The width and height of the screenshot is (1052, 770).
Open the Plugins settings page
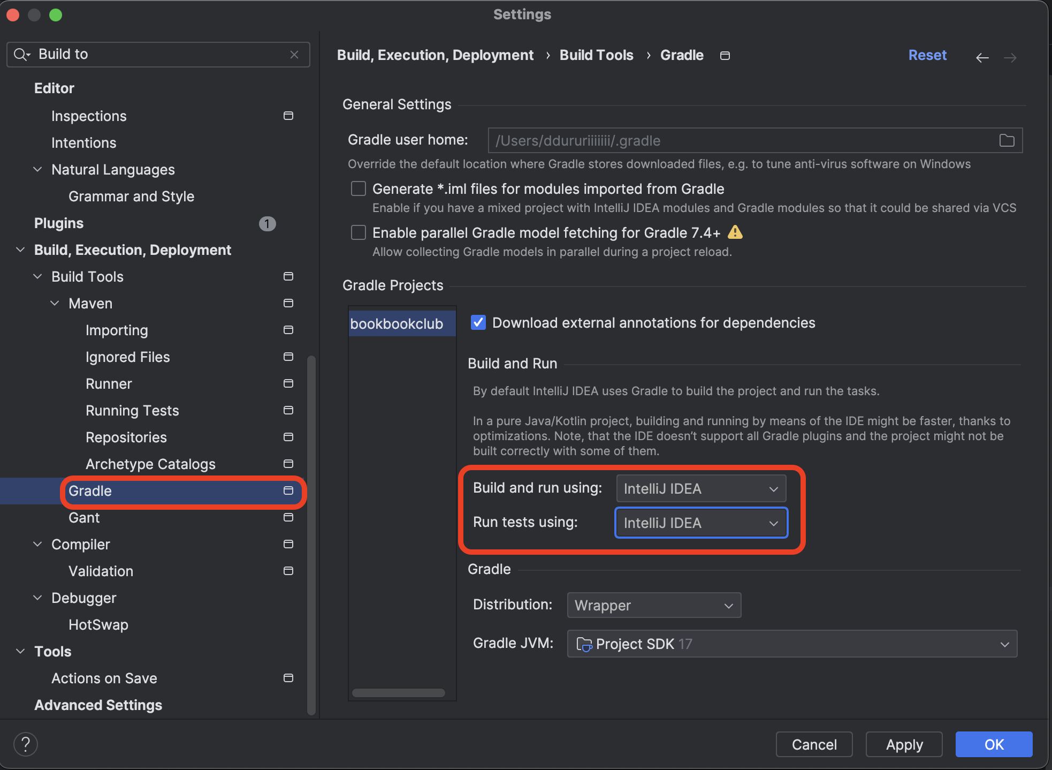point(59,223)
